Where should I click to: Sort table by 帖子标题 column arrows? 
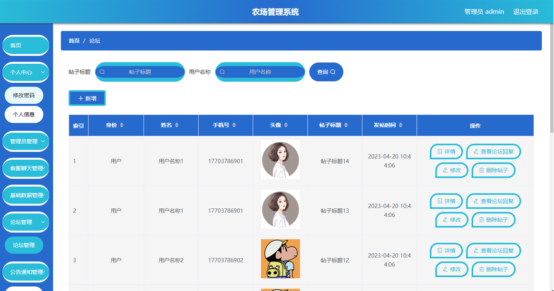346,125
